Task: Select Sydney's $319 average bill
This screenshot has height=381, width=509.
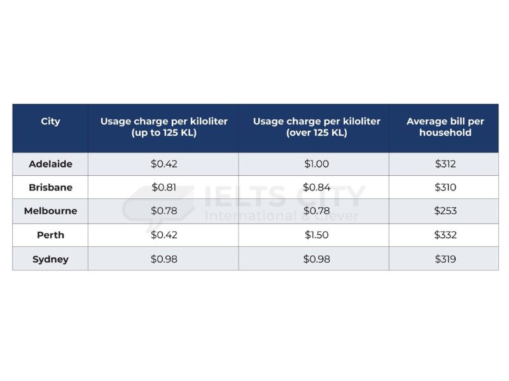Action: (x=443, y=259)
